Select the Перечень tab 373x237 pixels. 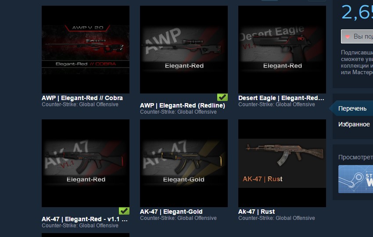tap(351, 108)
